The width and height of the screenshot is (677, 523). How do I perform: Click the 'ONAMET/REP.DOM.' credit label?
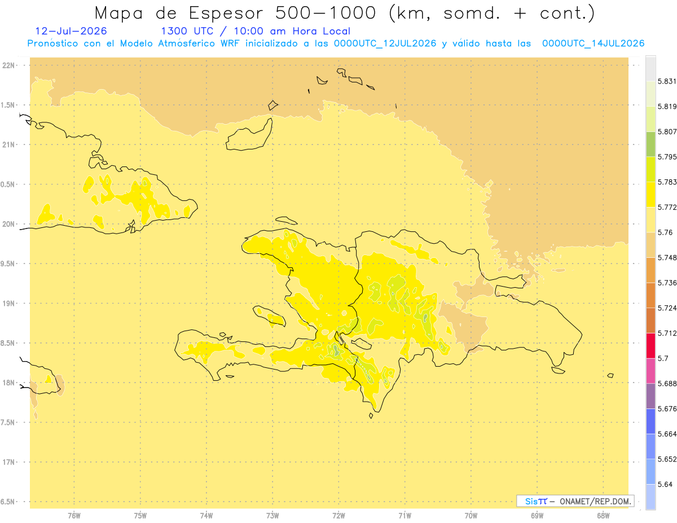pos(595,501)
